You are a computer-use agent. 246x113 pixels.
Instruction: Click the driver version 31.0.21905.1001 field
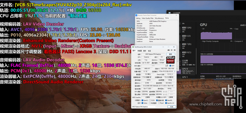coord(158,86)
